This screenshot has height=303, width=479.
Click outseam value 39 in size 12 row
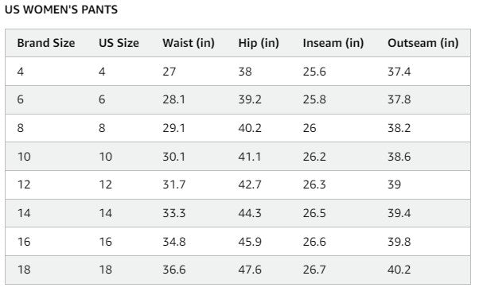[394, 185]
